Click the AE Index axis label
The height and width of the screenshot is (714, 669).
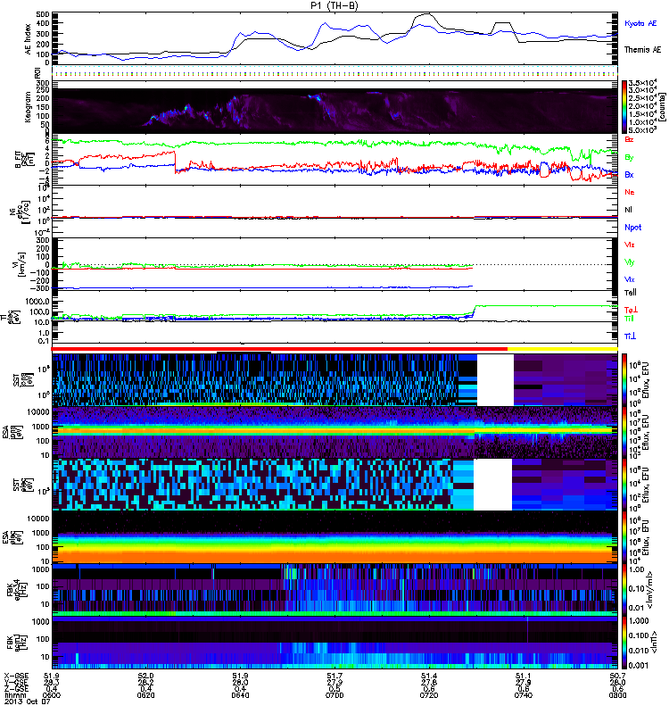(x=28, y=39)
